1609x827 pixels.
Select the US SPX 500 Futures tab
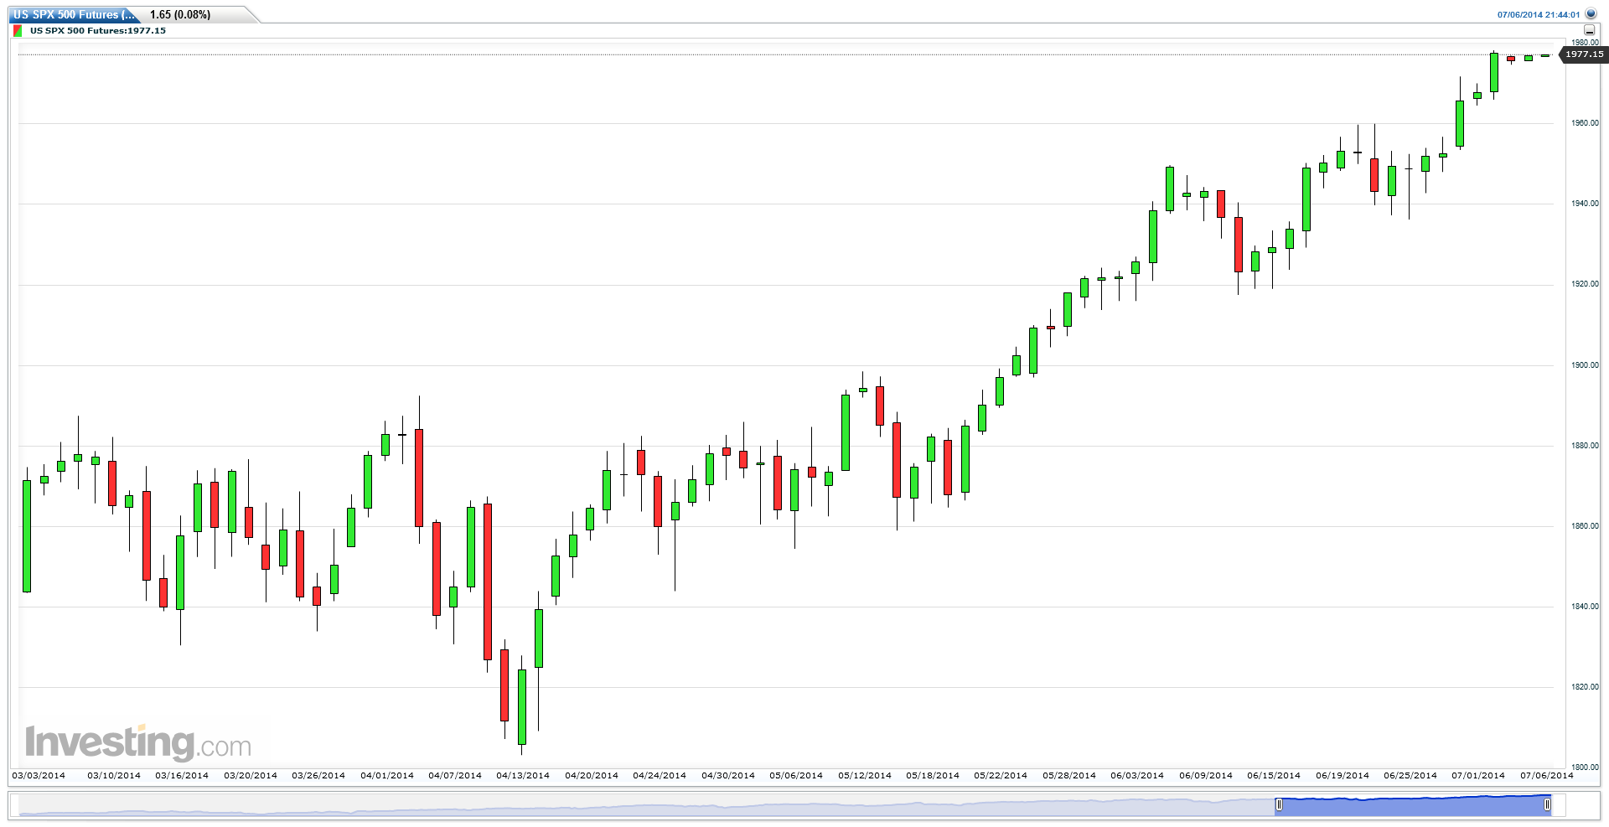pos(74,14)
